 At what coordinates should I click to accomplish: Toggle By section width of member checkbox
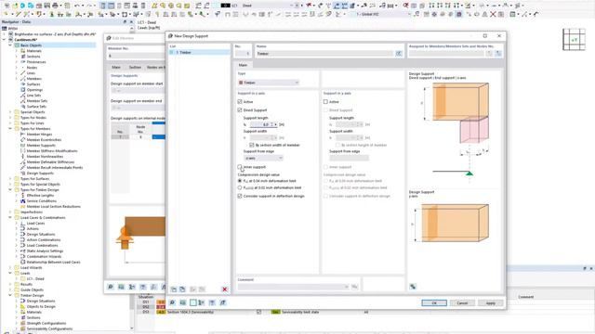click(252, 145)
